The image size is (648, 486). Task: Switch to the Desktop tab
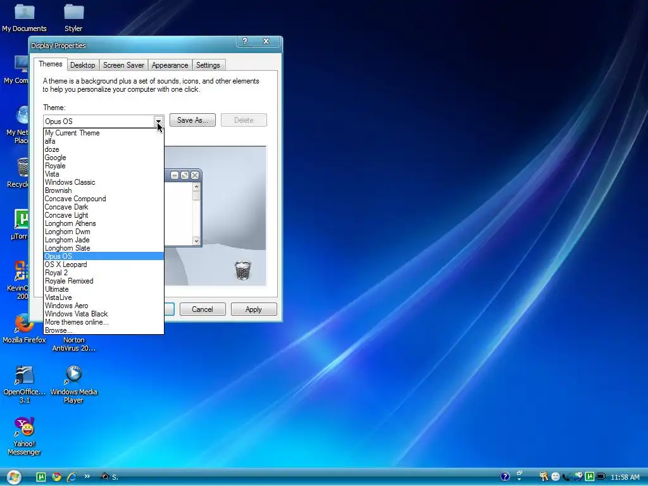(x=83, y=65)
